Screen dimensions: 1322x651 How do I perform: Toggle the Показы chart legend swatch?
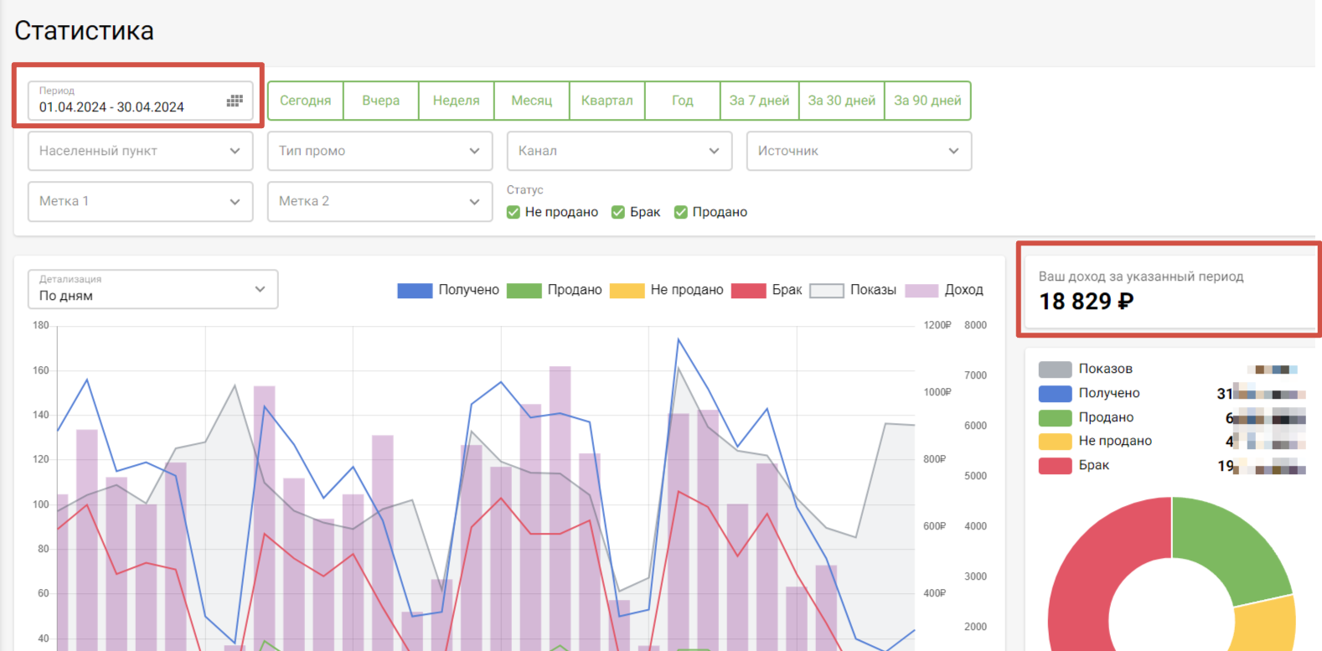827,291
